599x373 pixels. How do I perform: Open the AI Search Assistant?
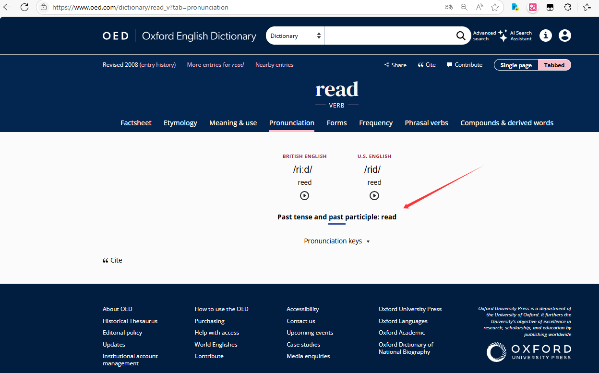[515, 36]
